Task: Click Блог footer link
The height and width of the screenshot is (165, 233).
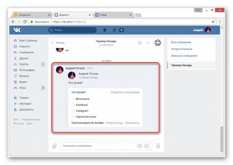Action: click(x=16, y=119)
